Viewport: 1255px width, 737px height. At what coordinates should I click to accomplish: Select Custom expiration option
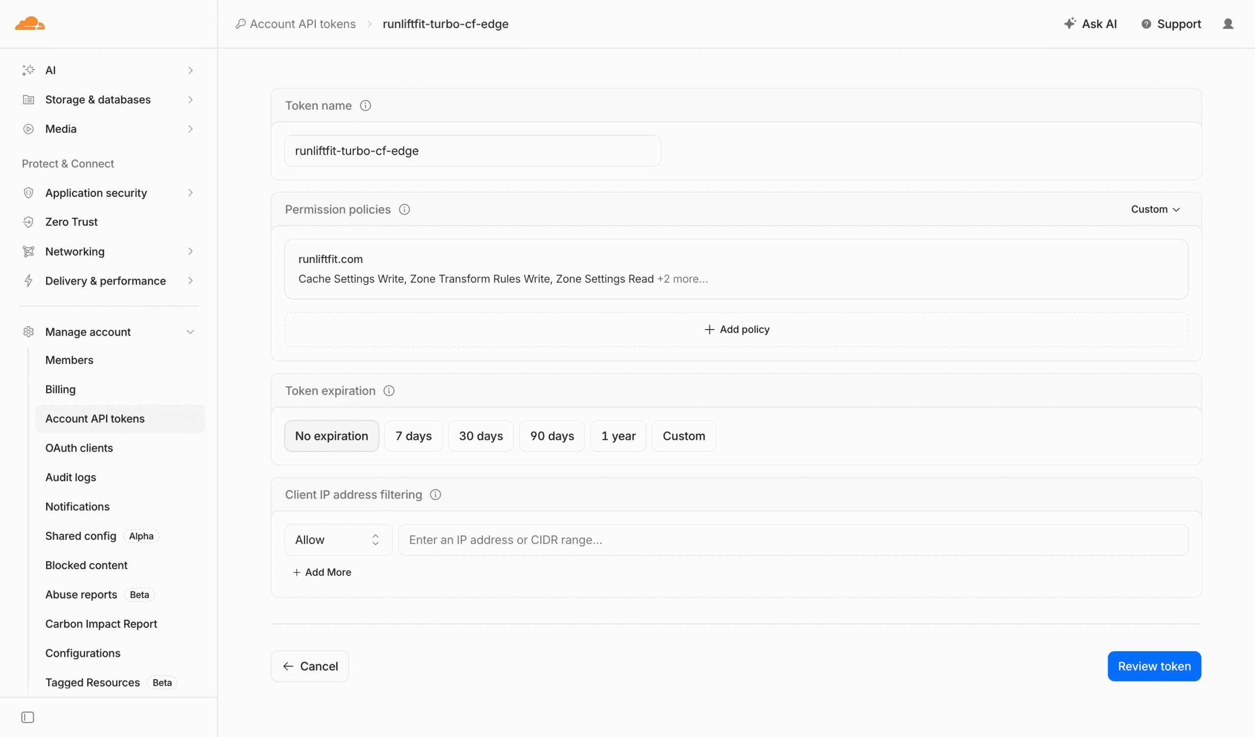[684, 436]
